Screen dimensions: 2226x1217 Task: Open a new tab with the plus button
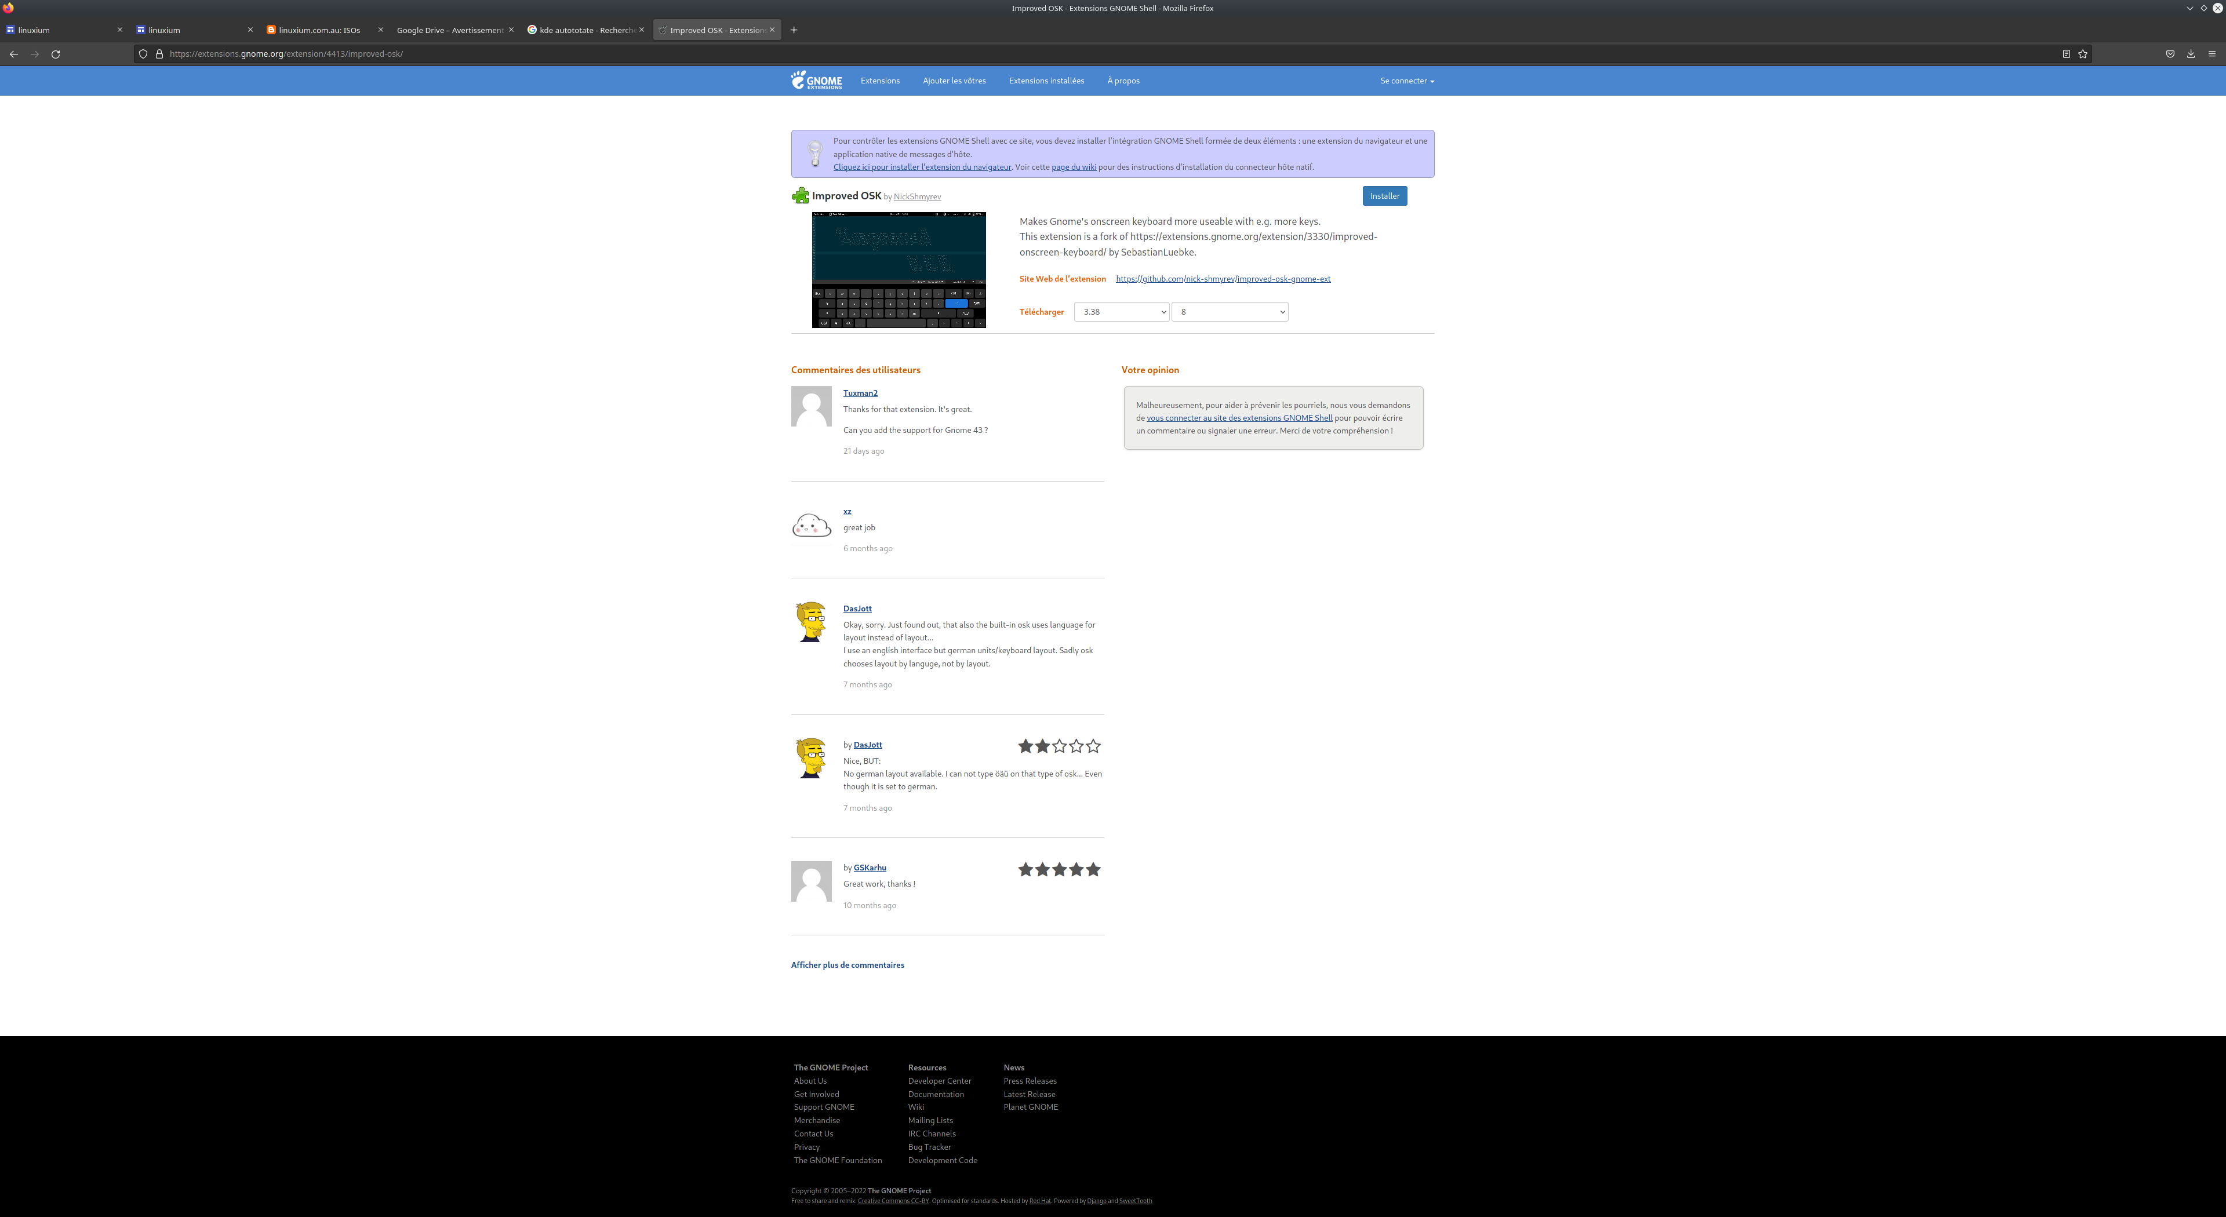coord(794,30)
